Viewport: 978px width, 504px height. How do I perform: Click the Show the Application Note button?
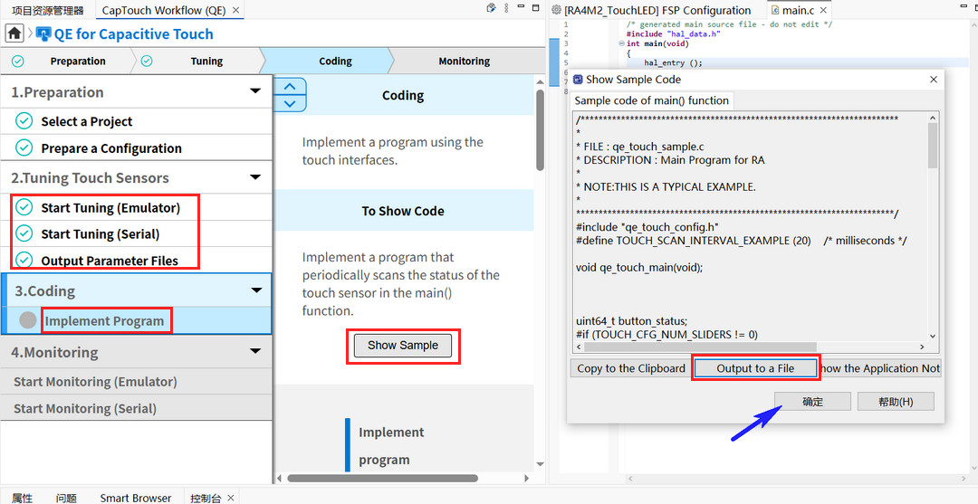(879, 368)
